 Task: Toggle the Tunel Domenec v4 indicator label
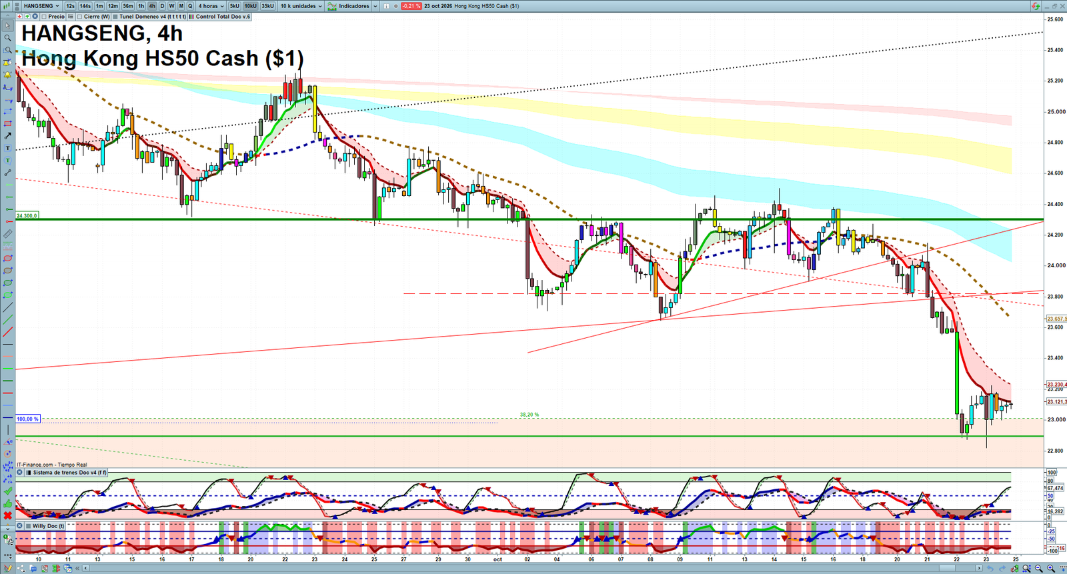point(149,17)
